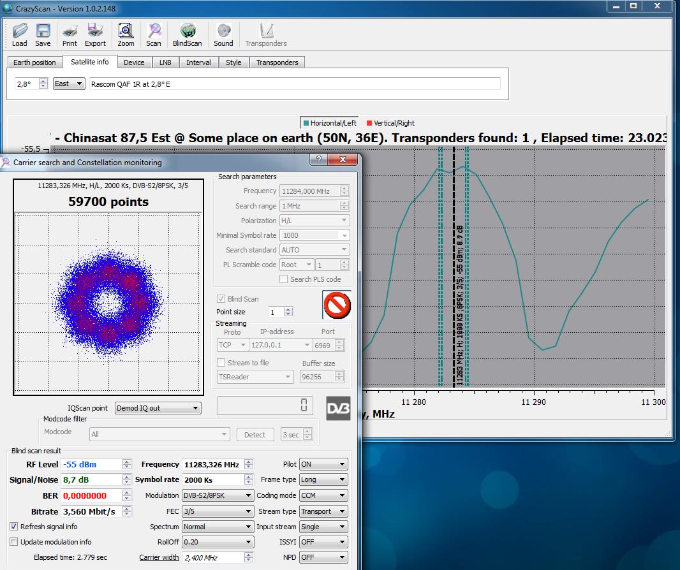Open the Coding mode CCM dropdown

point(323,495)
